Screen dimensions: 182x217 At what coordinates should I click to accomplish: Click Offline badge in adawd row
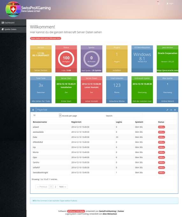coord(161,127)
